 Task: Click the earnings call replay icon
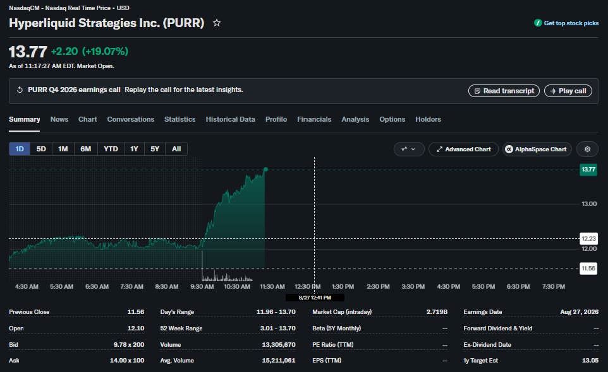click(x=20, y=90)
